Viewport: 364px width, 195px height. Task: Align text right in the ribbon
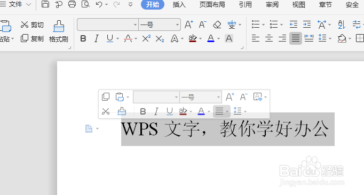pos(282,38)
